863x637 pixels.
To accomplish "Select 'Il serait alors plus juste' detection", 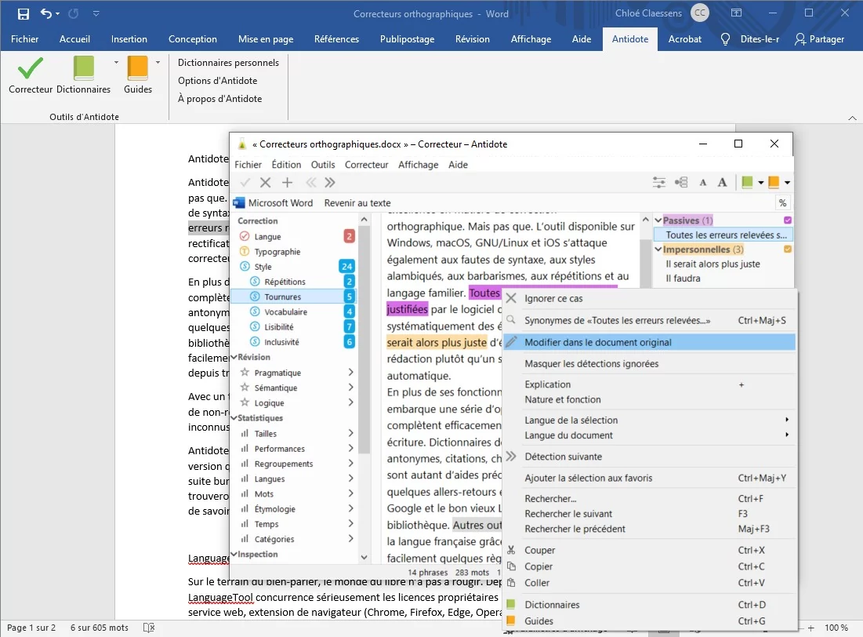I will [x=713, y=264].
